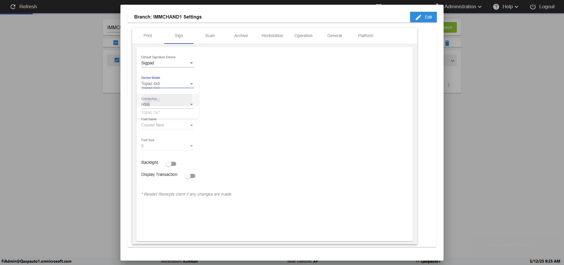
Task: Go to the Platform tab
Action: pos(366,36)
